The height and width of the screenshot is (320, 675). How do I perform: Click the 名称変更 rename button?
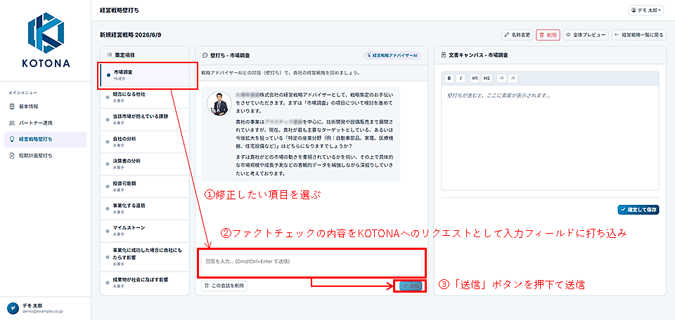point(518,35)
